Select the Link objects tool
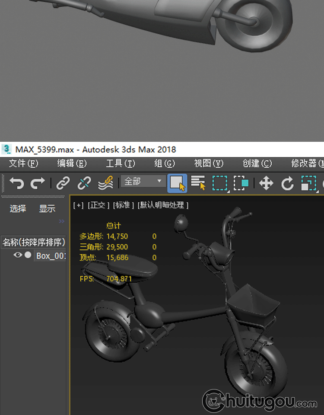Screen dimensions: 324x415 pos(63,183)
